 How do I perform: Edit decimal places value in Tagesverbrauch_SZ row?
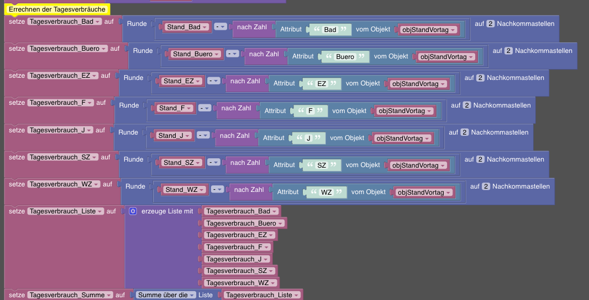point(480,159)
